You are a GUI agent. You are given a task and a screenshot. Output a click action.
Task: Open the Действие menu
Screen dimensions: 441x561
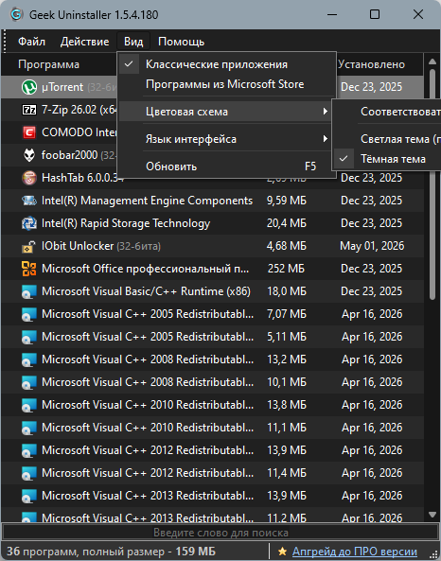coord(84,42)
